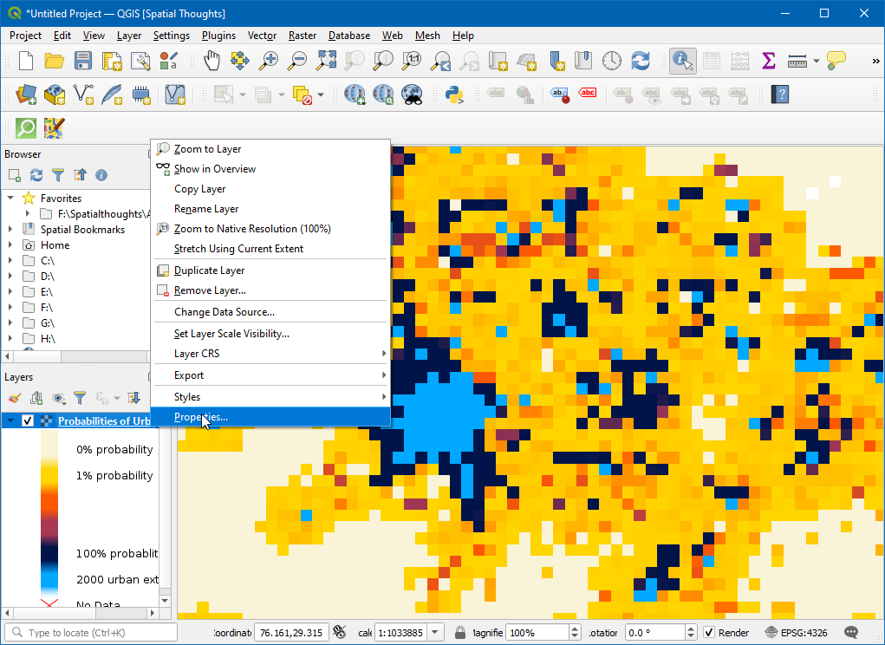Screen dimensions: 885x645
Task: Select the Pan Map hand tool
Action: click(x=212, y=61)
